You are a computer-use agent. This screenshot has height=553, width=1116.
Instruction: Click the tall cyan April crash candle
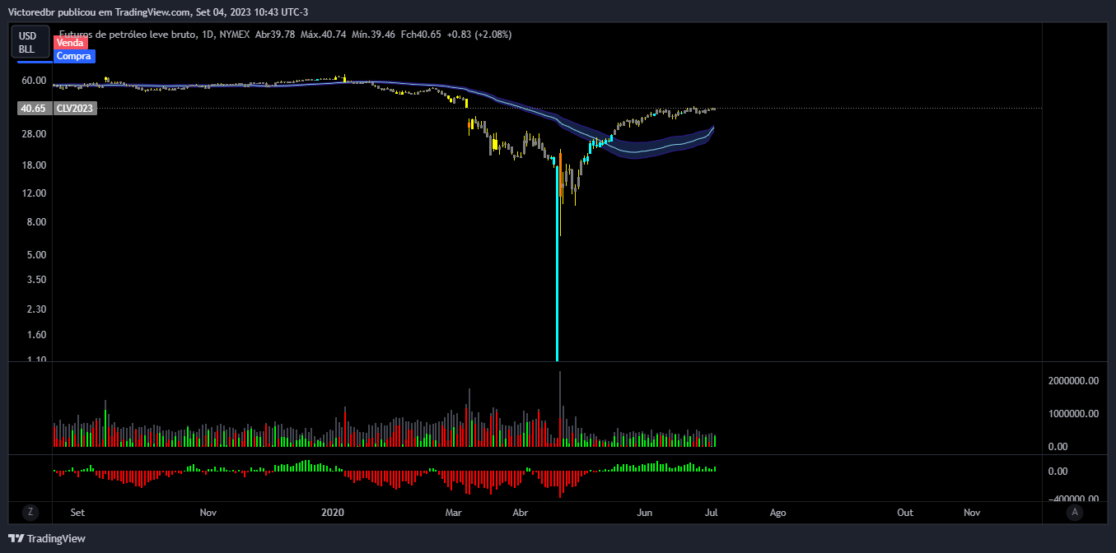(x=558, y=263)
